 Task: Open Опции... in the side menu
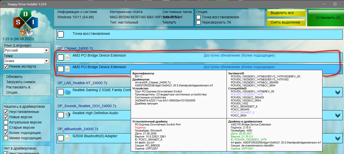coord(13,92)
